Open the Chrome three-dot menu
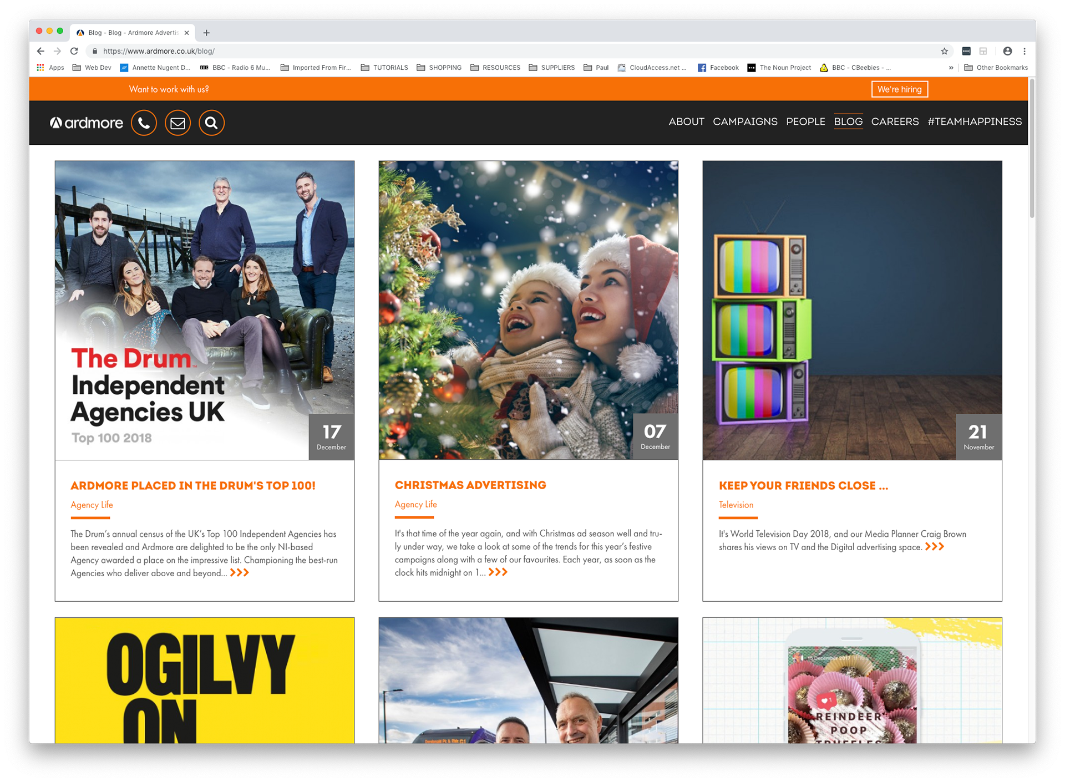 [x=1025, y=51]
